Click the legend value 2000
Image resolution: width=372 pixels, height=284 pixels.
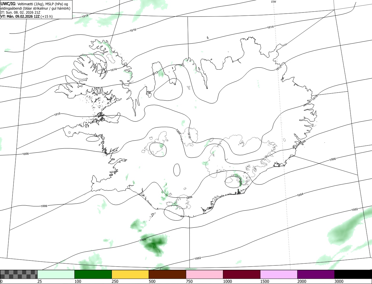[302, 281]
